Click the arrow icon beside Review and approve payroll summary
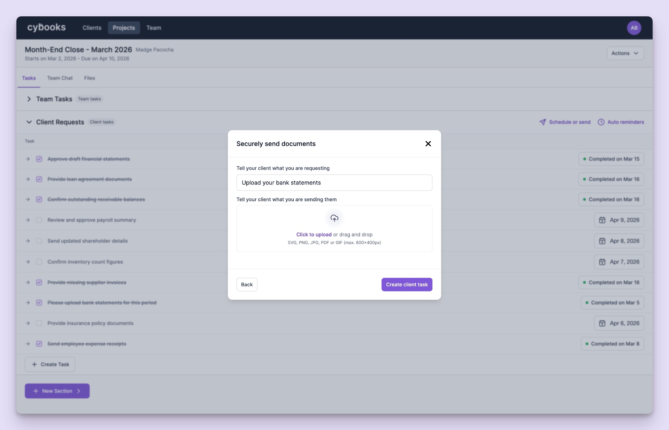The width and height of the screenshot is (669, 430). (x=28, y=220)
